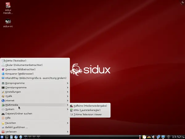Viewport: 185px width, 139px height.
Task: Expand the Büroprogramme submenu
Action: pyautogui.click(x=35, y=83)
